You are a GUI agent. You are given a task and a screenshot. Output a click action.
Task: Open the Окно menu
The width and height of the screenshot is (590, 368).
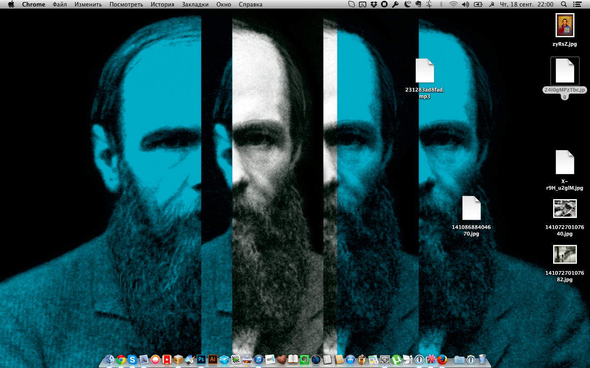(224, 4)
